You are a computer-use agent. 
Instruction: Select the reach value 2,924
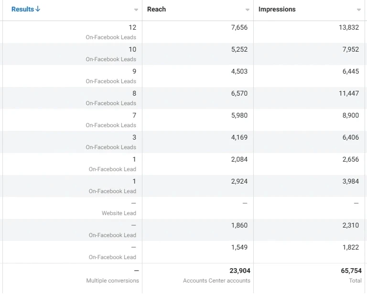239,181
